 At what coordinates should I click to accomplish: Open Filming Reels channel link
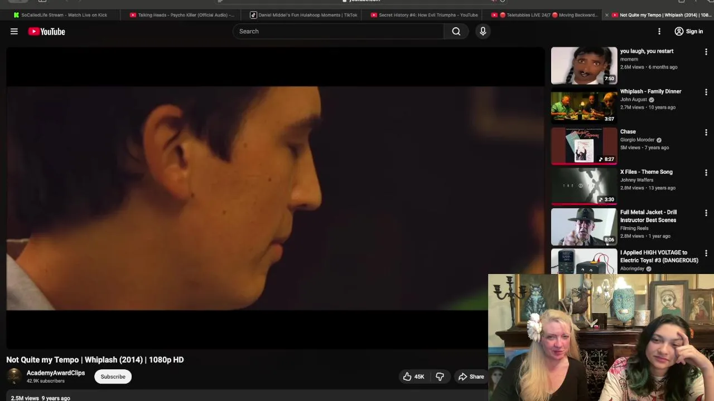pyautogui.click(x=634, y=228)
